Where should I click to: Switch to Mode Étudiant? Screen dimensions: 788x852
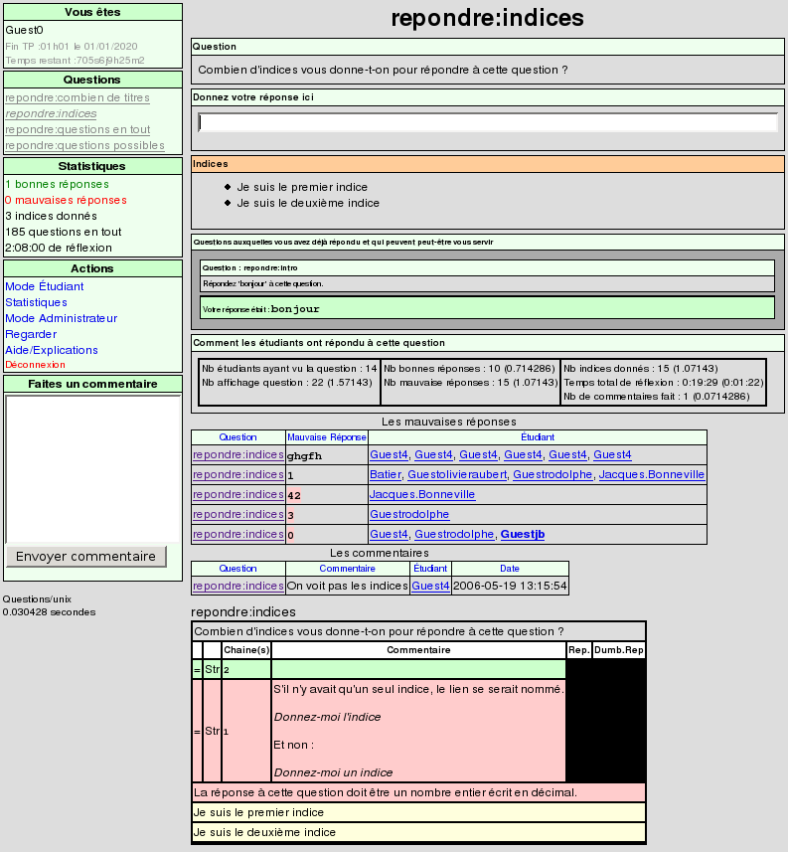pos(45,286)
